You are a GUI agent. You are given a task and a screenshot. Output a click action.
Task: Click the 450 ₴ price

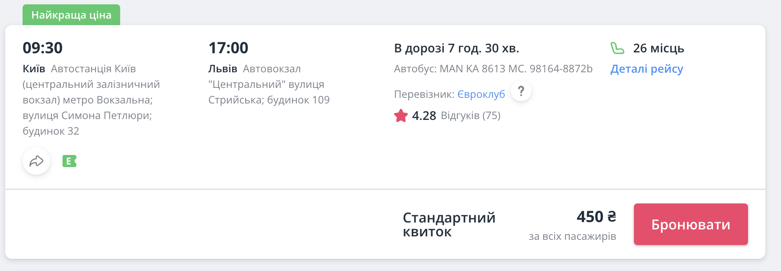(596, 216)
